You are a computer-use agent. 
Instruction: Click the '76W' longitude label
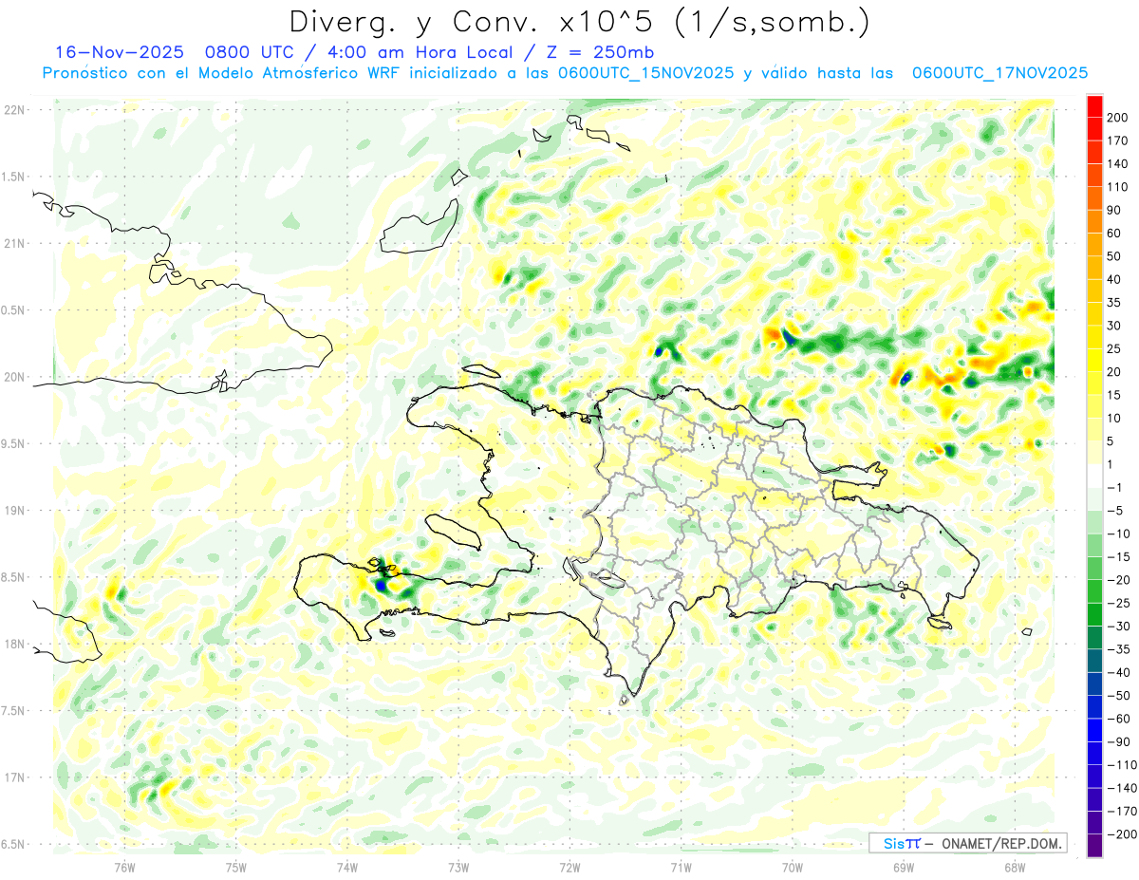click(x=124, y=868)
